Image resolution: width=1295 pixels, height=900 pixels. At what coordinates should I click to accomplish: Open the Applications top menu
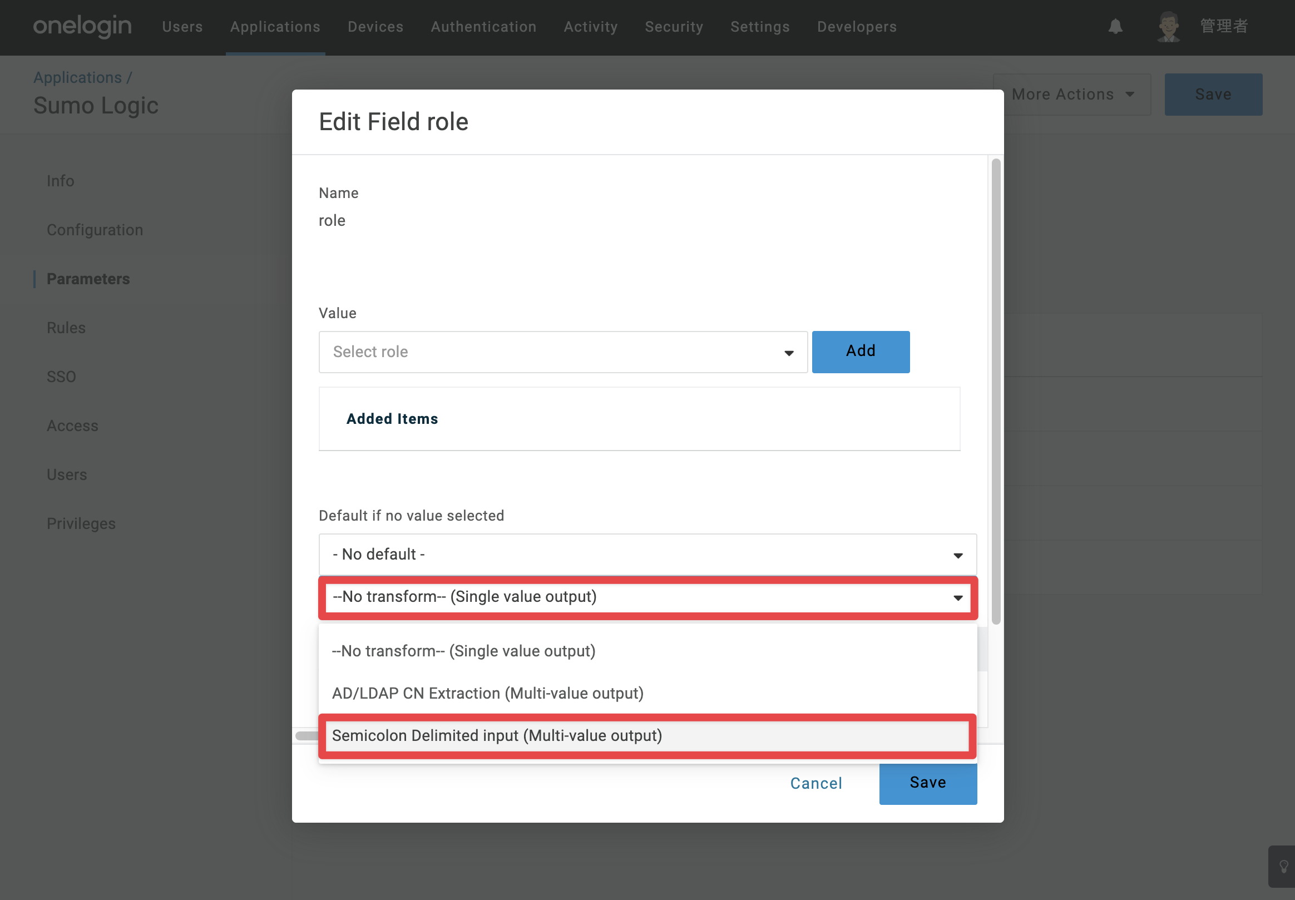(x=275, y=27)
